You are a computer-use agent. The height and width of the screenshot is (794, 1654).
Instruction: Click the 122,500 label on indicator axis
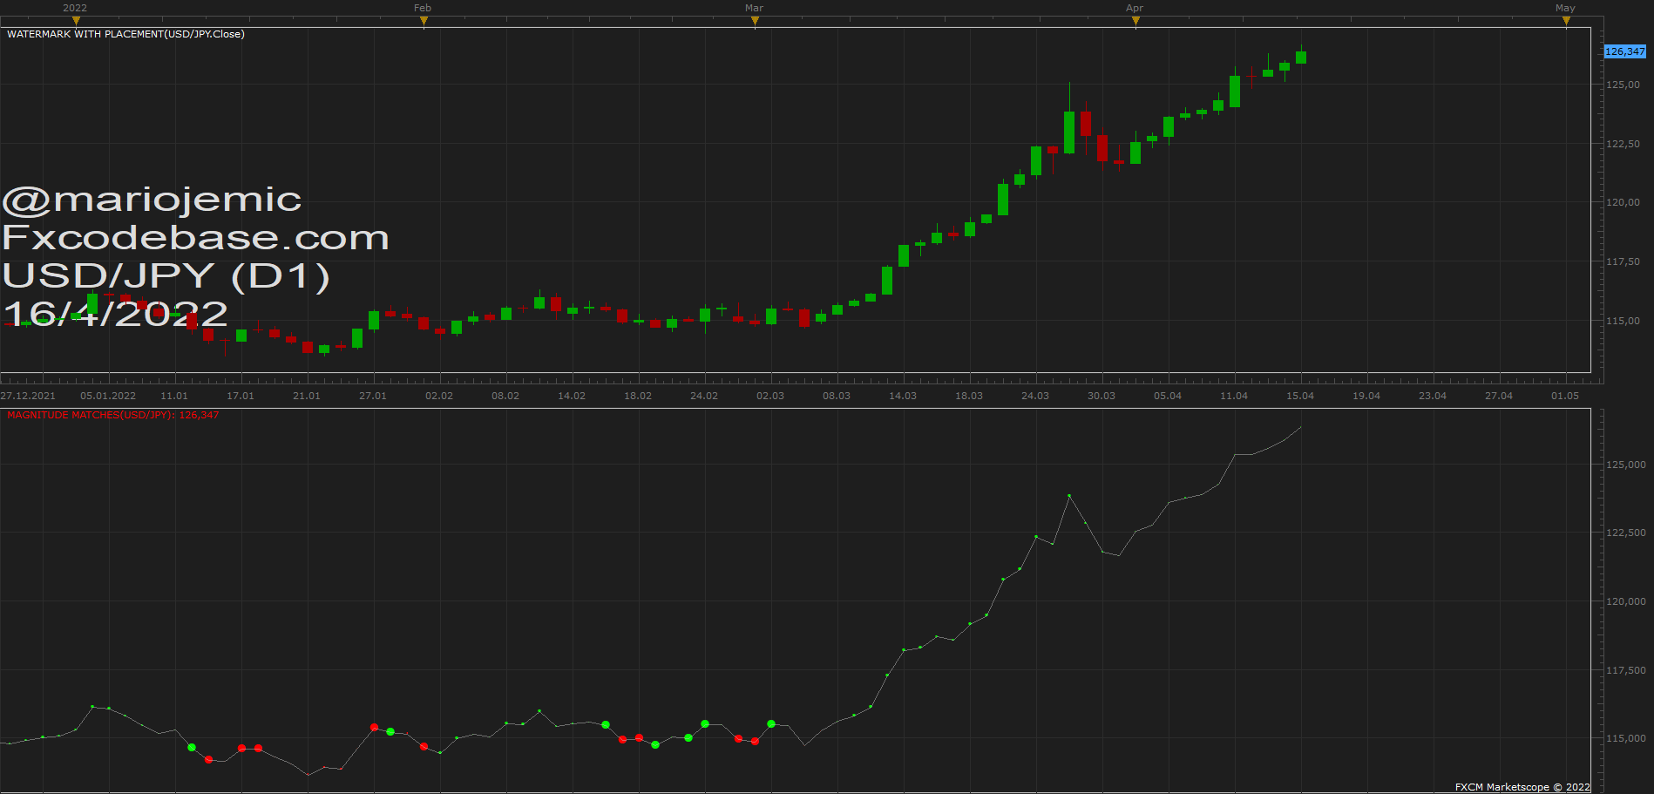1626,533
